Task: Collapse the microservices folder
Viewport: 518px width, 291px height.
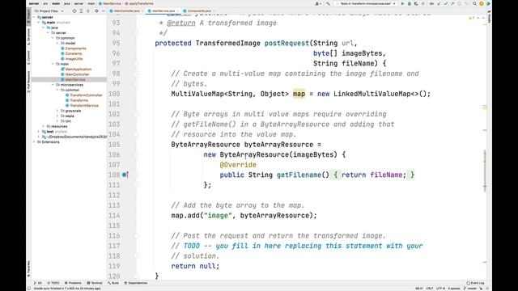Action: coord(53,85)
